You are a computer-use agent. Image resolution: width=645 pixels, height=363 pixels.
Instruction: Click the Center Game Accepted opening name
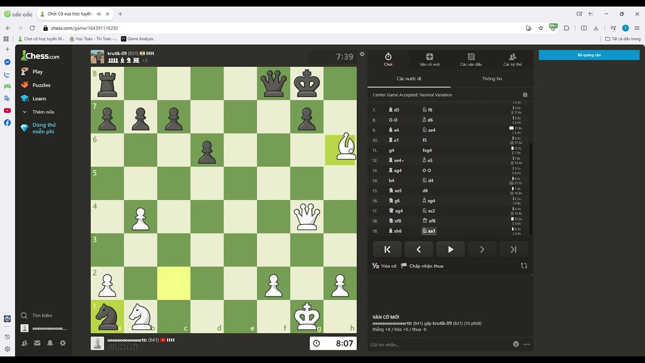412,95
